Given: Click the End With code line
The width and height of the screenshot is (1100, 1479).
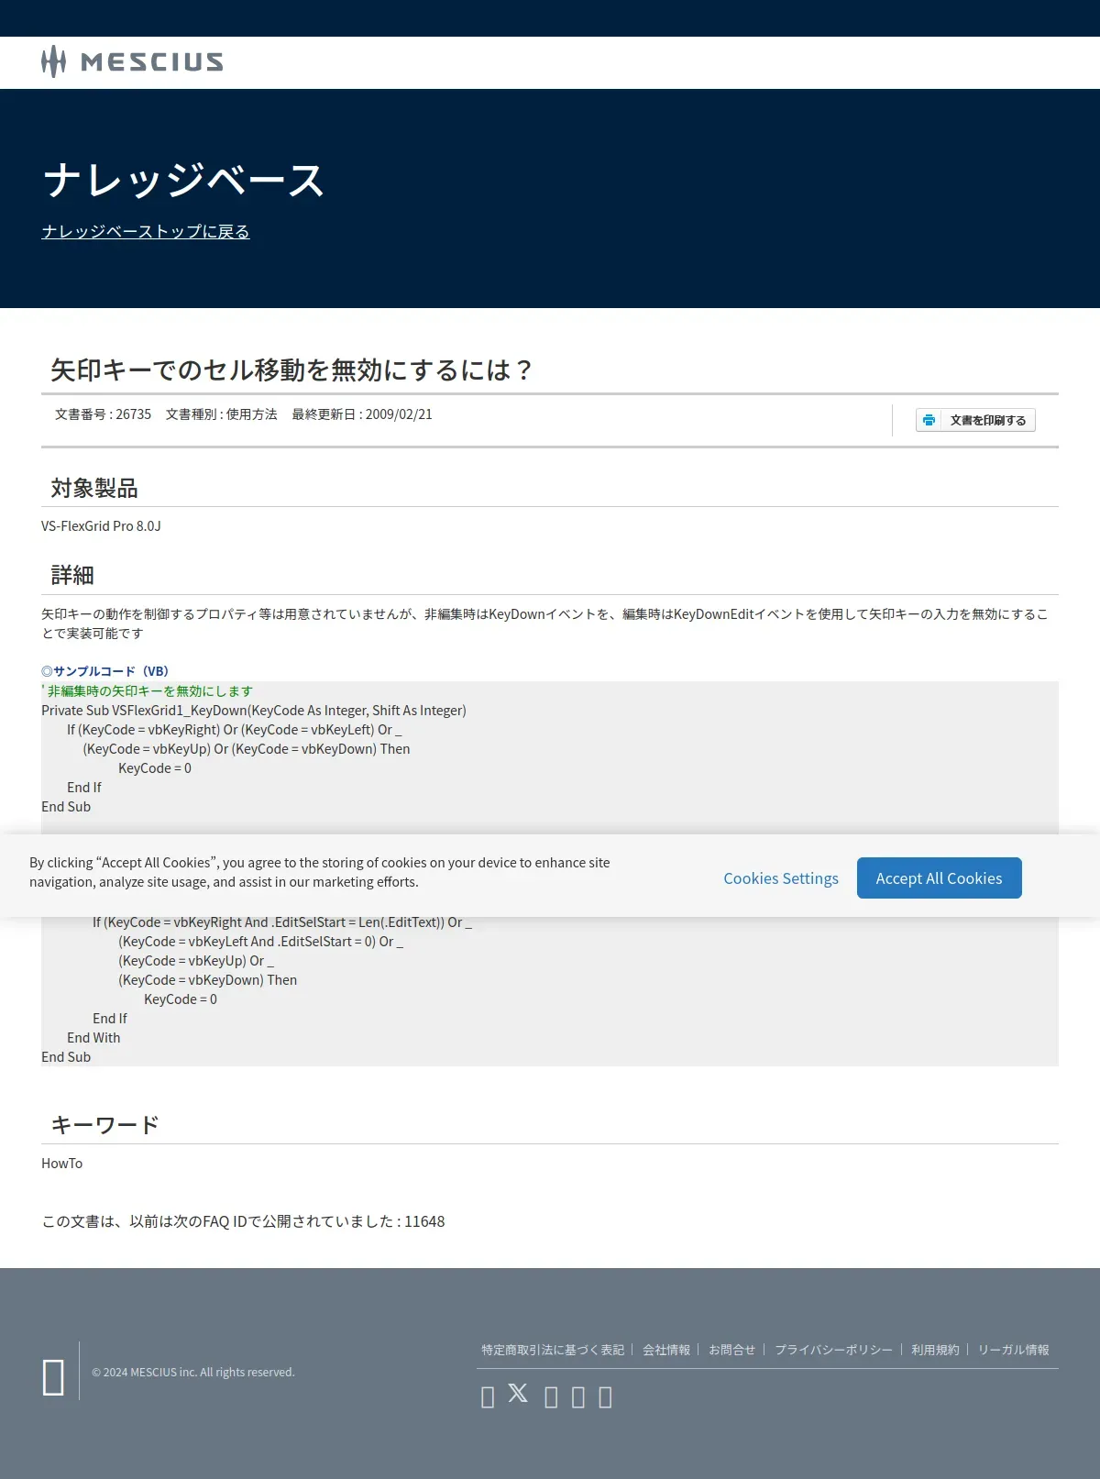Looking at the screenshot, I should coord(93,1038).
